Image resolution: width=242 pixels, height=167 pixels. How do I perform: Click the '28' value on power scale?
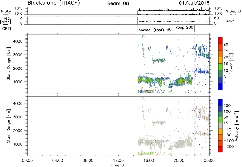click(226, 44)
